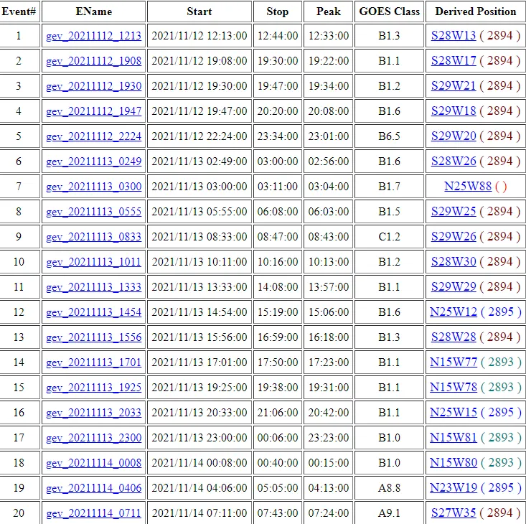526x524 pixels.
Task: Open event link gev_20211113_1556
Action: [93, 337]
